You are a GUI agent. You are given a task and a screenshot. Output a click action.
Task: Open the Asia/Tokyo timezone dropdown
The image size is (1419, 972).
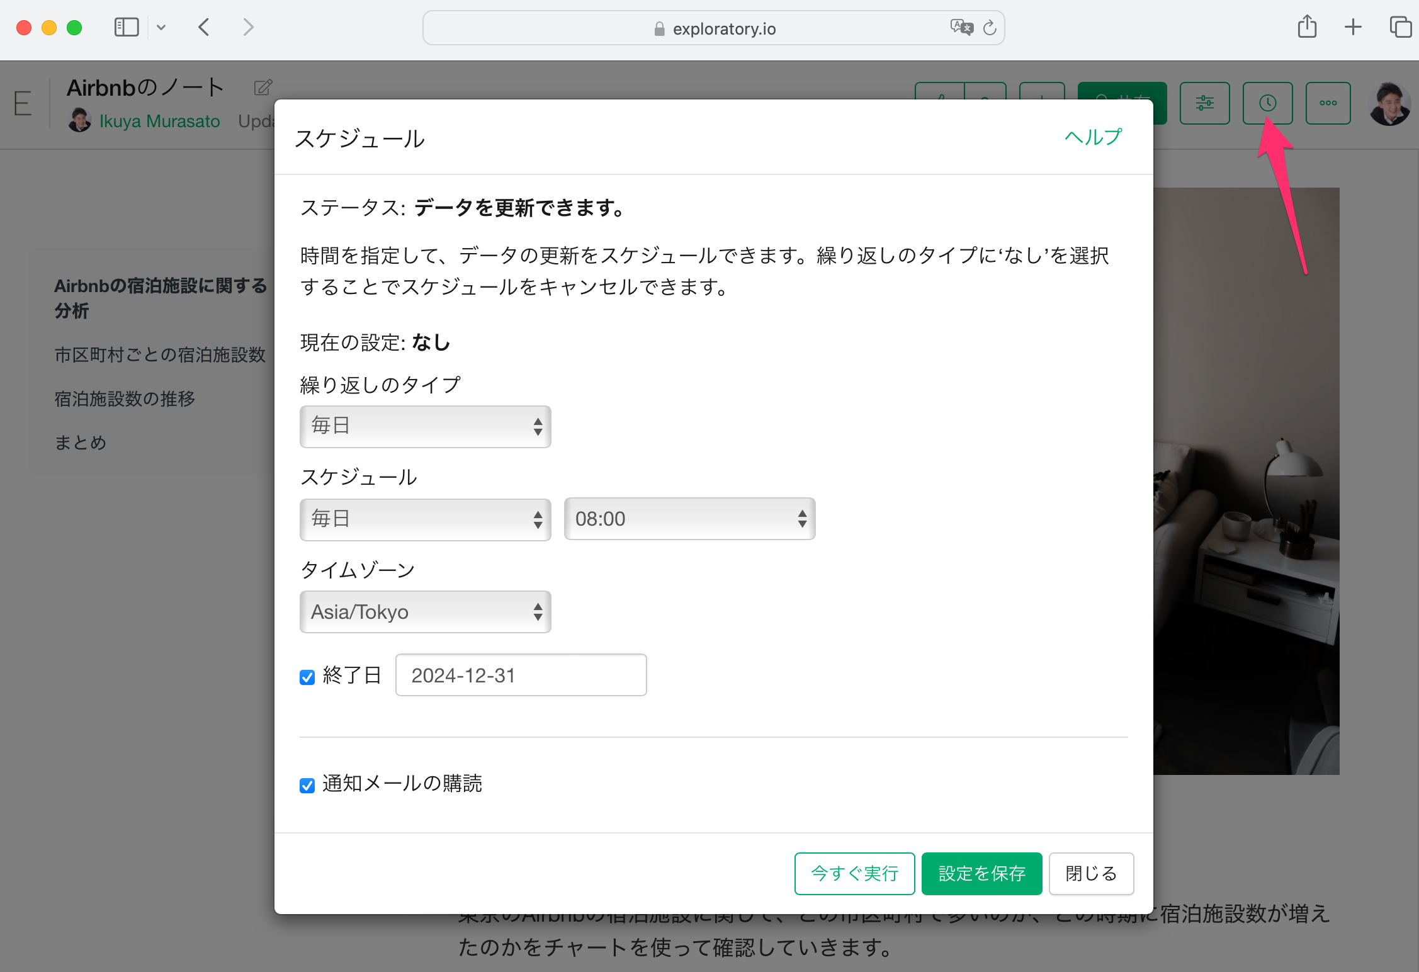(x=426, y=612)
